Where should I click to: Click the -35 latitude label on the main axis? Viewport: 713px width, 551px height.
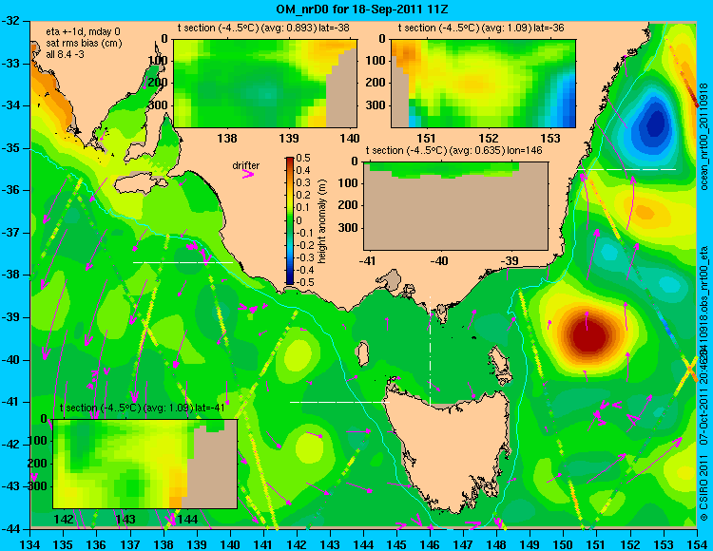[x=12, y=148]
